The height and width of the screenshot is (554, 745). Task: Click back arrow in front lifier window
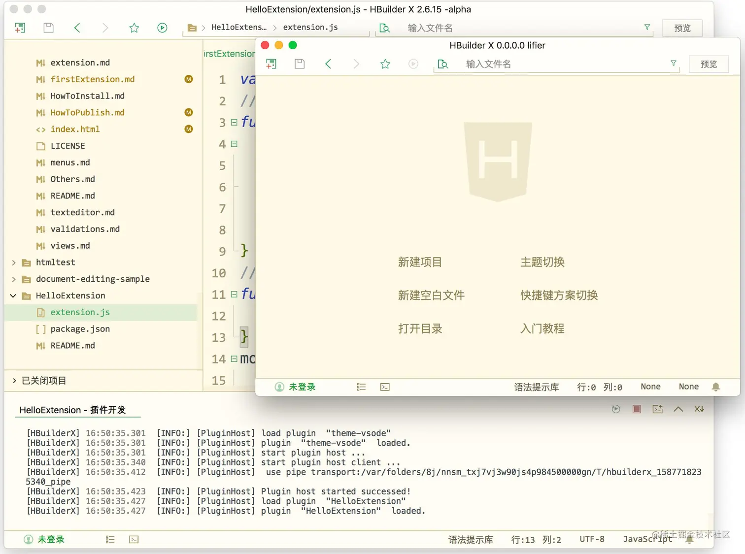pos(328,64)
